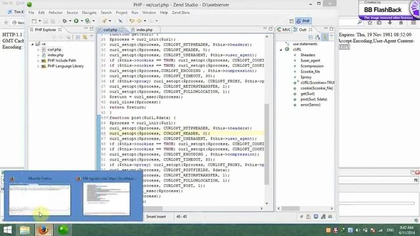Image resolution: width=420 pixels, height=236 pixels.
Task: Click the Open Perspective icon
Action: [291, 21]
